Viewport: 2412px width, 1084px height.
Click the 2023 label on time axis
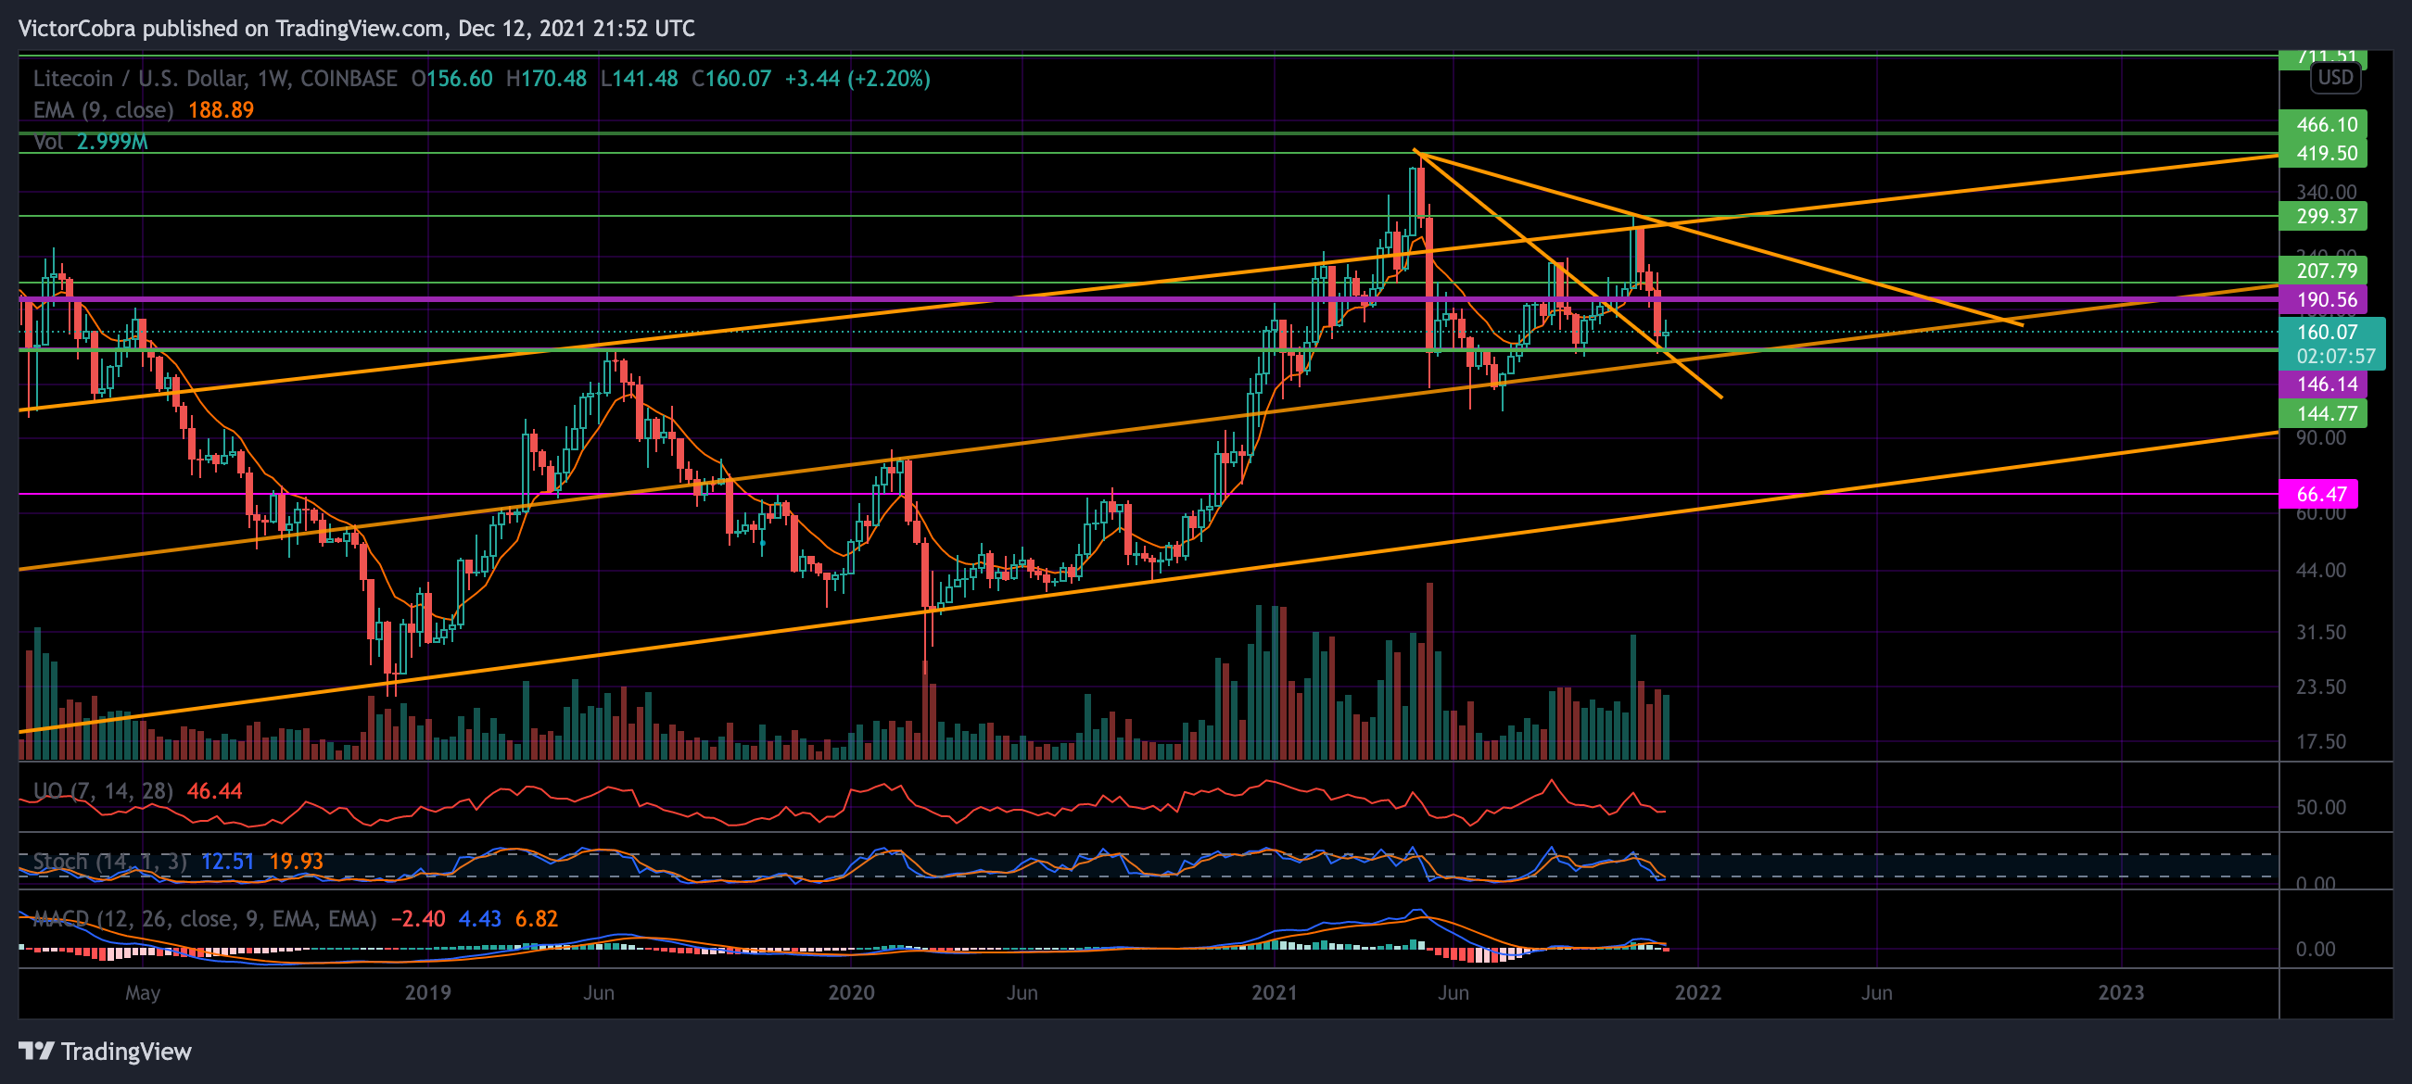pos(2121,993)
